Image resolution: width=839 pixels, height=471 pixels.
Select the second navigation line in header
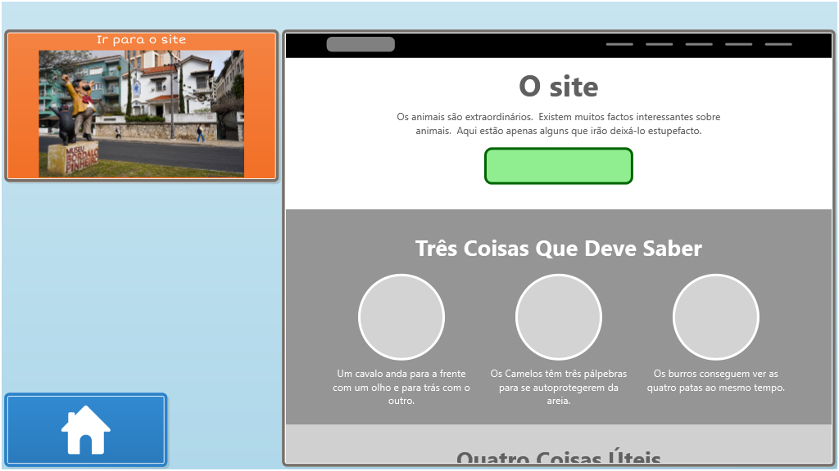click(659, 44)
